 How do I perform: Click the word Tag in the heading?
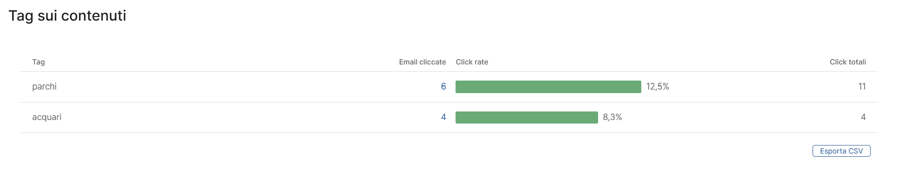point(21,17)
